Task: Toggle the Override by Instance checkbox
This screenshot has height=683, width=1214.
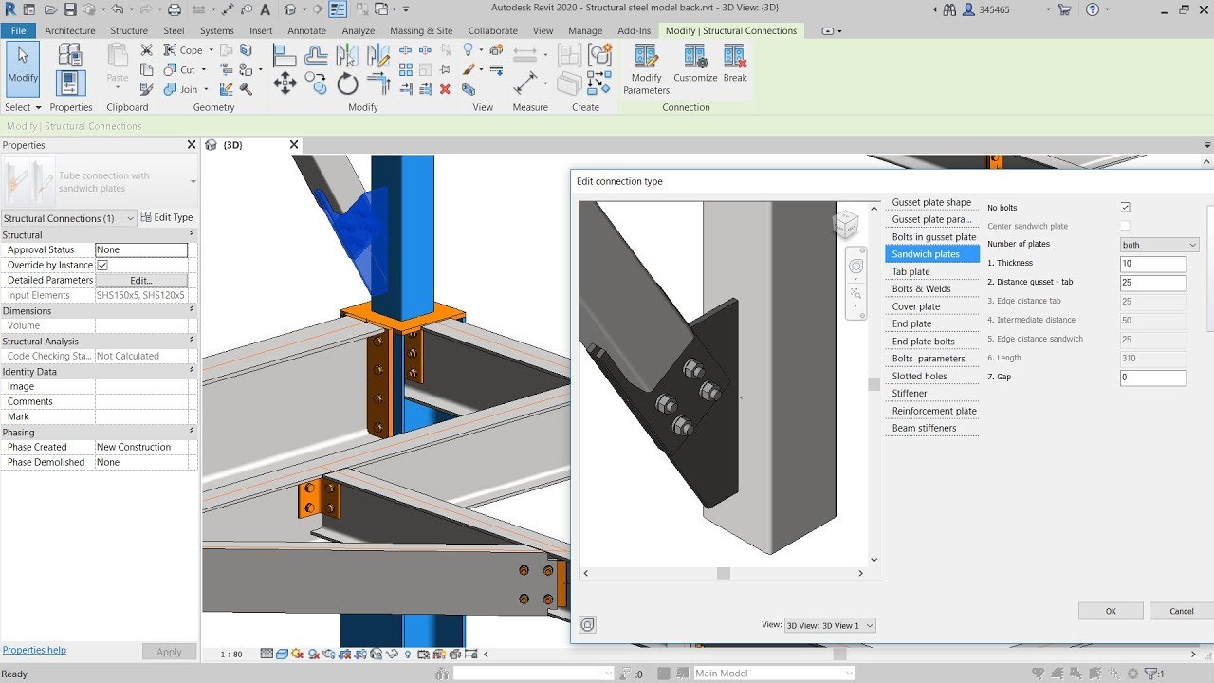Action: click(x=102, y=265)
